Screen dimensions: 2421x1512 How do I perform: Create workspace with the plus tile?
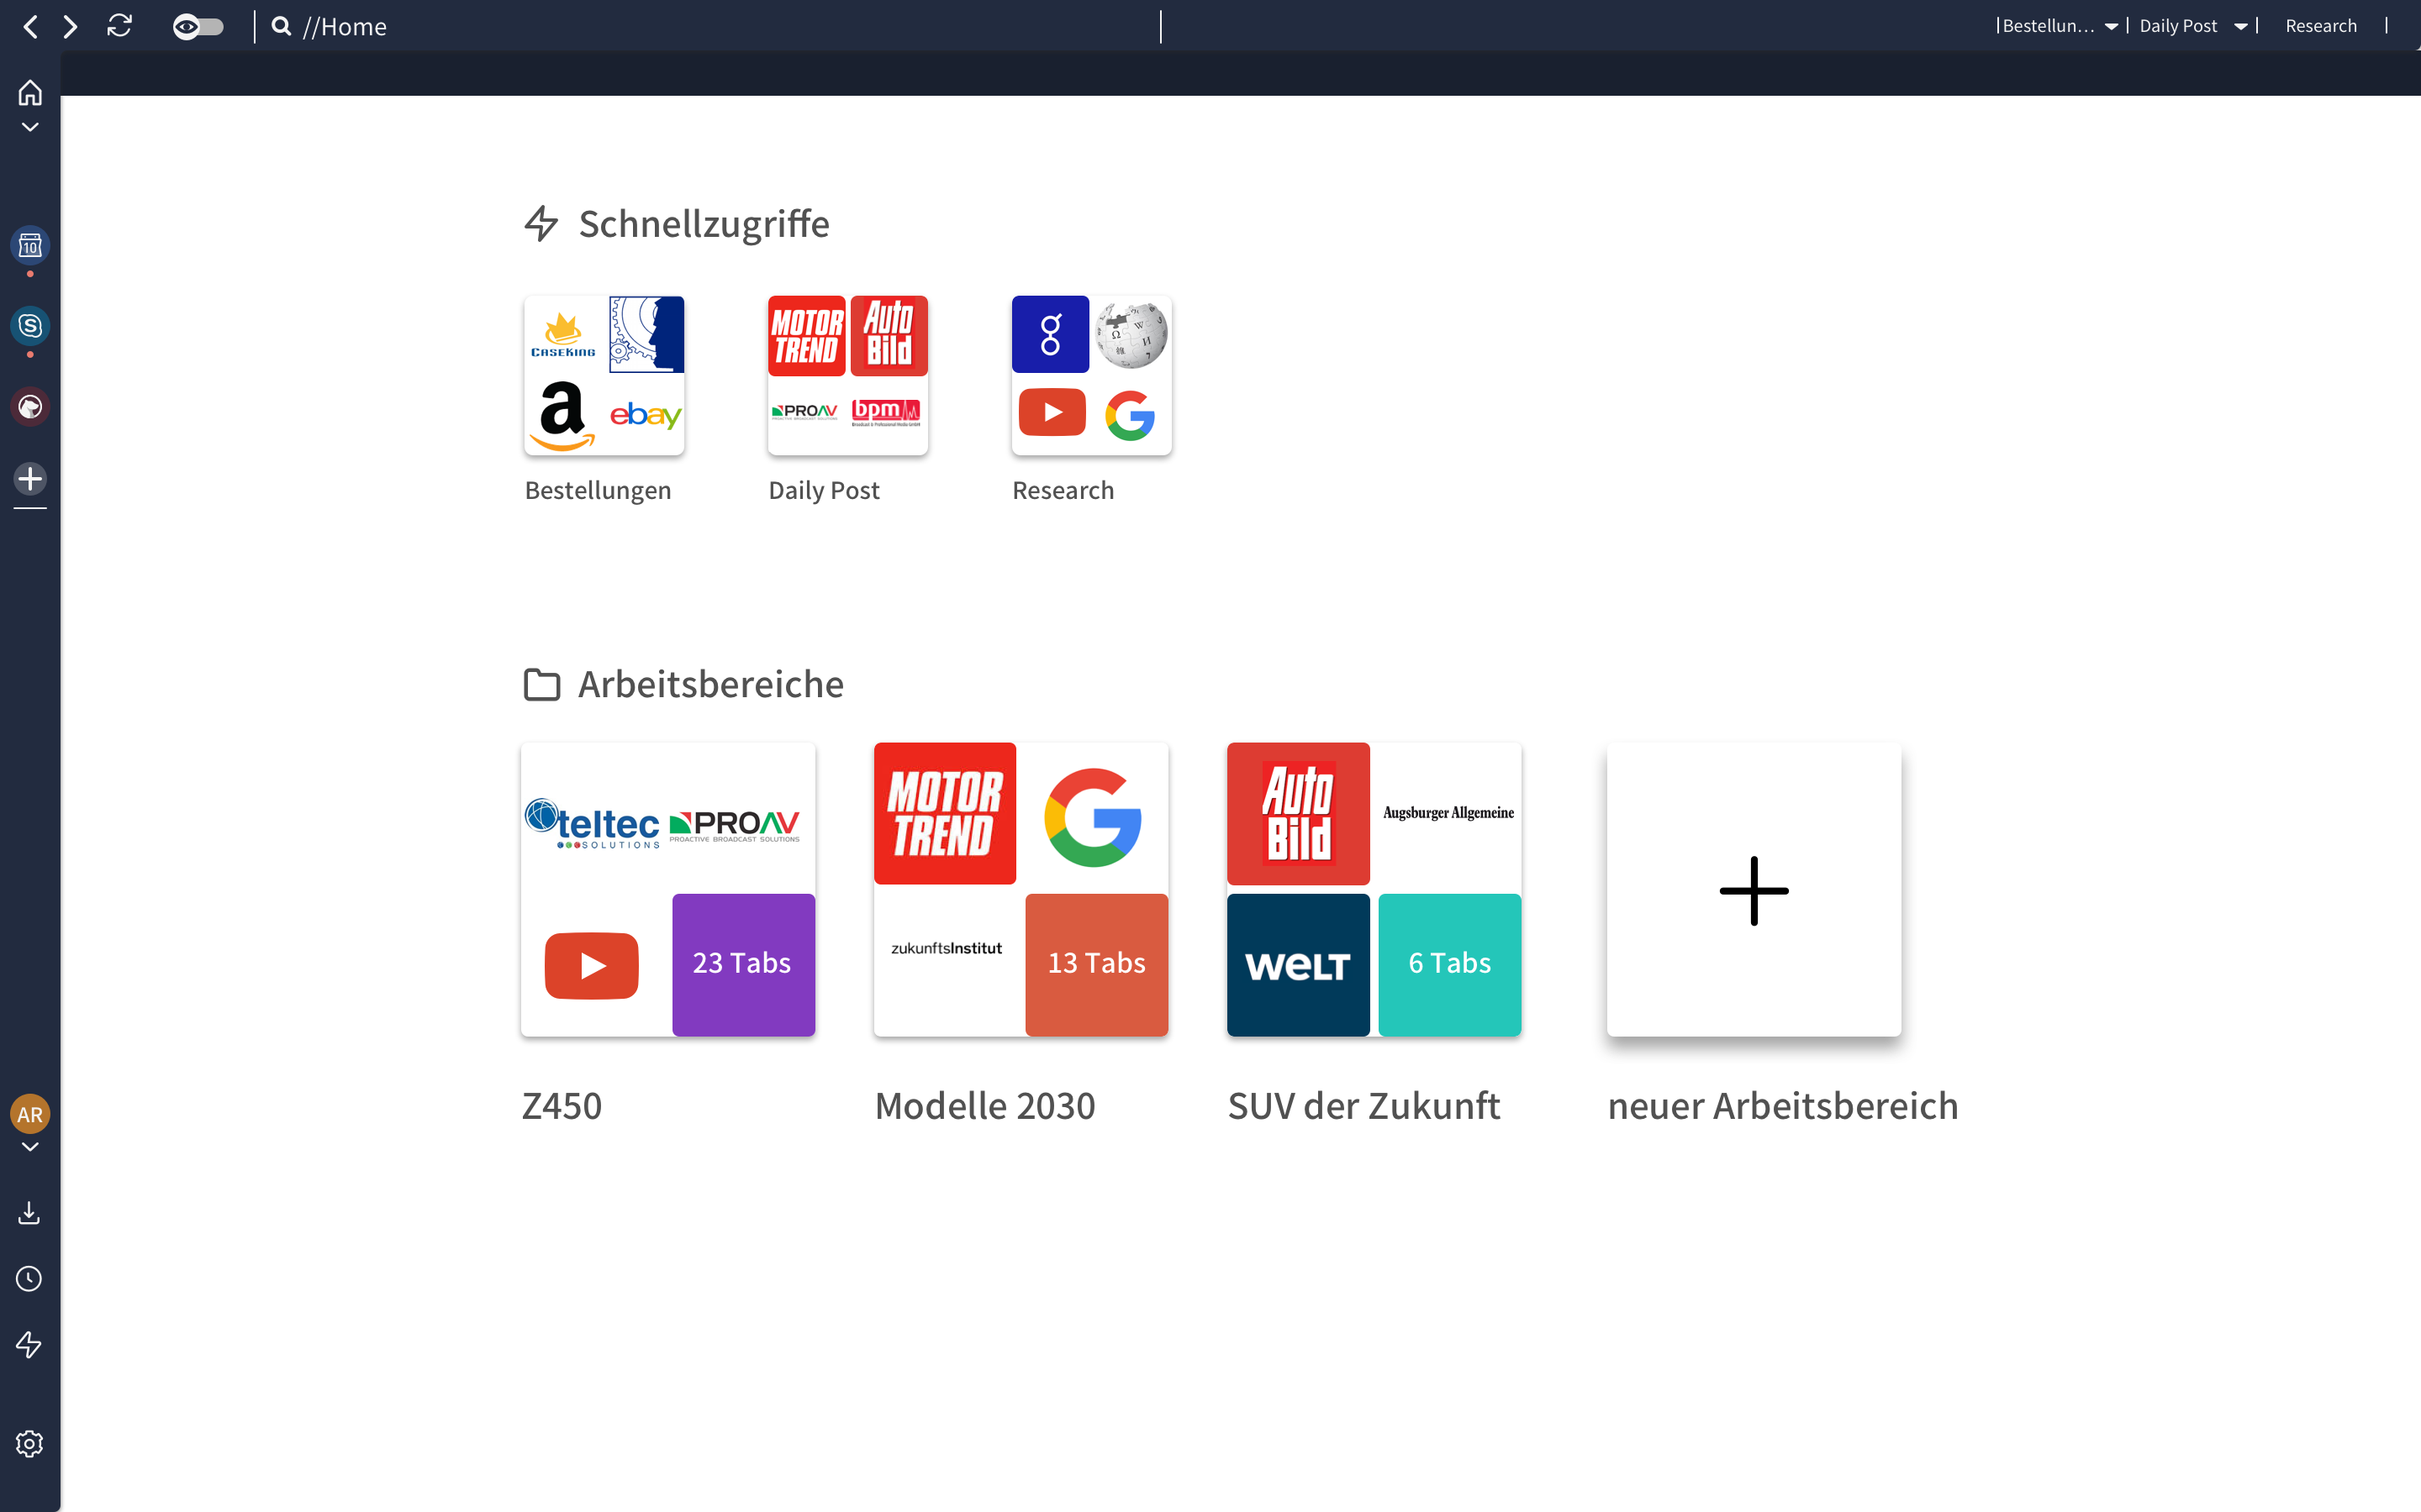[1754, 889]
